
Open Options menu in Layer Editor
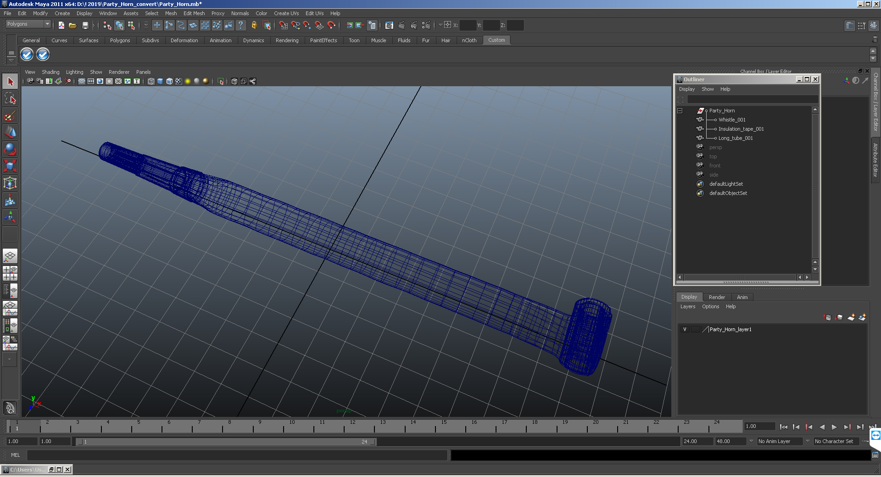click(710, 306)
